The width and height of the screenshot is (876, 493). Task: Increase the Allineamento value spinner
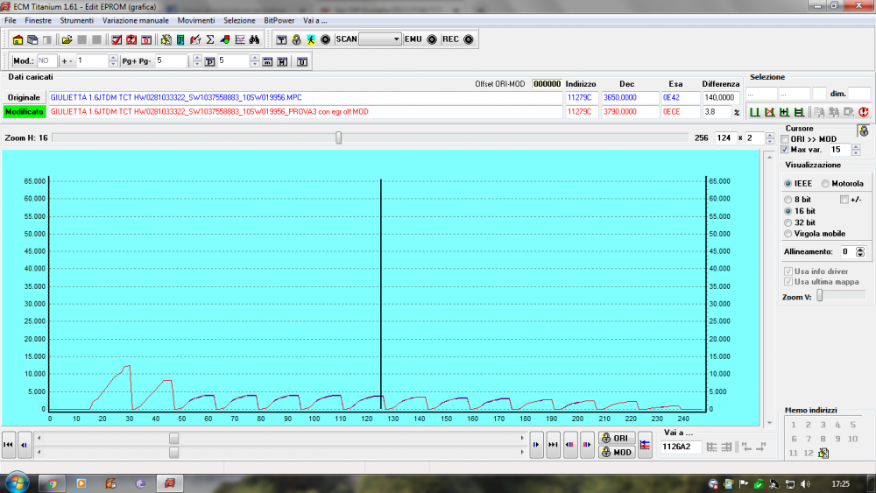tap(860, 250)
